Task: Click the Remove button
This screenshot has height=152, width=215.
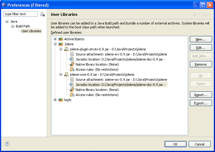Action: (x=201, y=64)
